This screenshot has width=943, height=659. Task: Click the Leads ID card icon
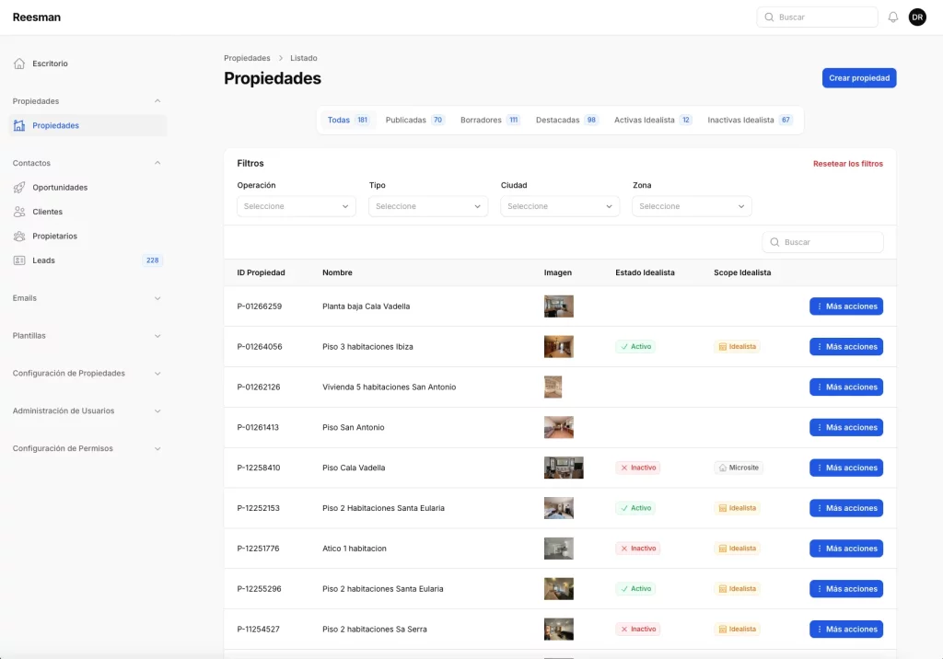point(19,260)
